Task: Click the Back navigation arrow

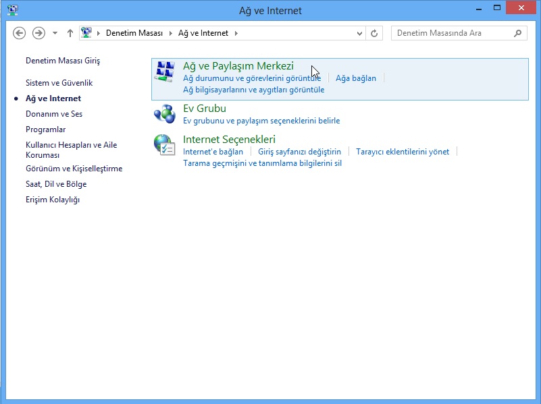Action: click(x=20, y=33)
